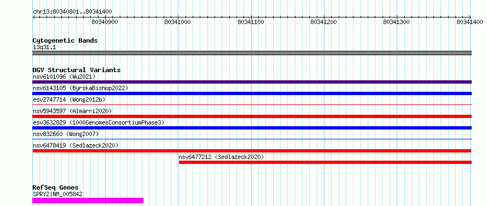Click ruler tick label 80341100

click(x=251, y=22)
